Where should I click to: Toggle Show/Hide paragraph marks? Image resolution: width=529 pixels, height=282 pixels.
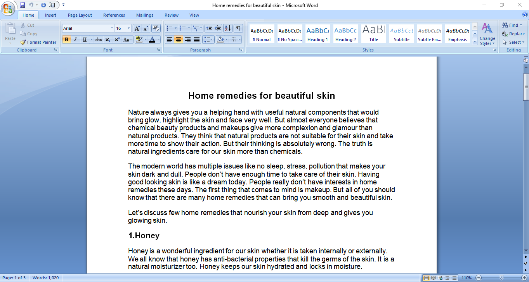pos(238,28)
